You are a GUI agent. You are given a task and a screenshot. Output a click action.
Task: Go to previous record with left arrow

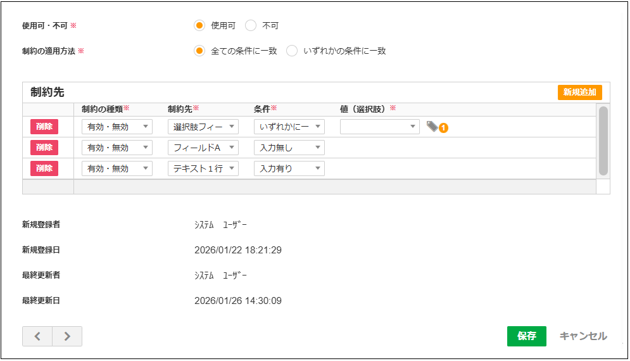click(x=37, y=336)
